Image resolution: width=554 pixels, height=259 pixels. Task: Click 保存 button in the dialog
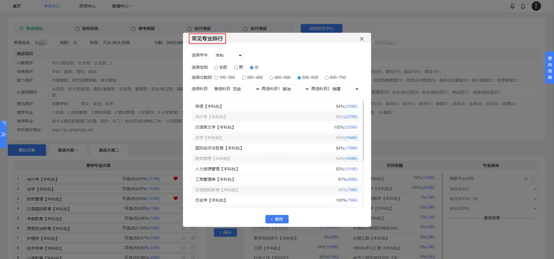tap(277, 219)
